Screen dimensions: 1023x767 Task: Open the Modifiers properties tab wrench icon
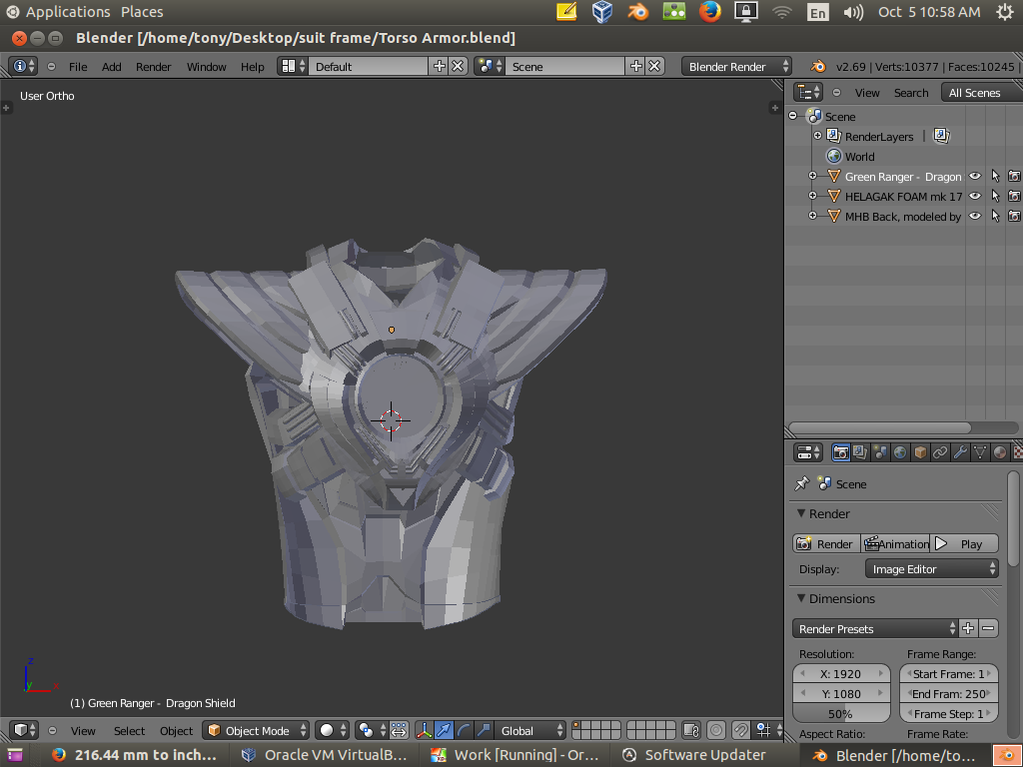coord(960,452)
